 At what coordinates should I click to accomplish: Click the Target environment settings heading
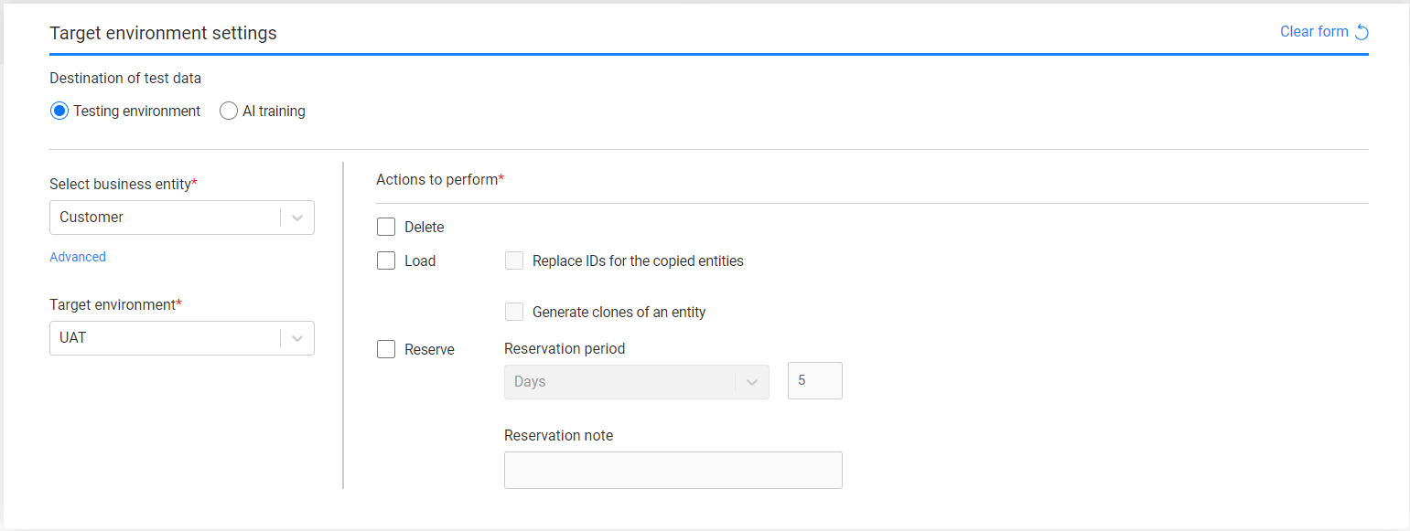(163, 34)
